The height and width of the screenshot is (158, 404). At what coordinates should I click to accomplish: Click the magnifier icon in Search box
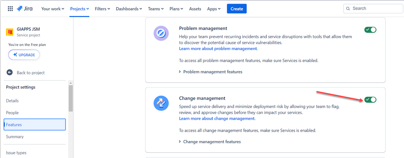tap(348, 8)
